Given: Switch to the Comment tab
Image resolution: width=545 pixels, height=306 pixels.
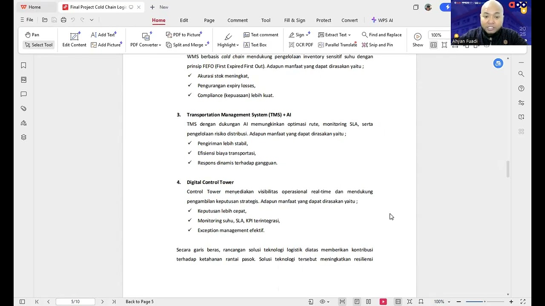Looking at the screenshot, I should point(238,20).
